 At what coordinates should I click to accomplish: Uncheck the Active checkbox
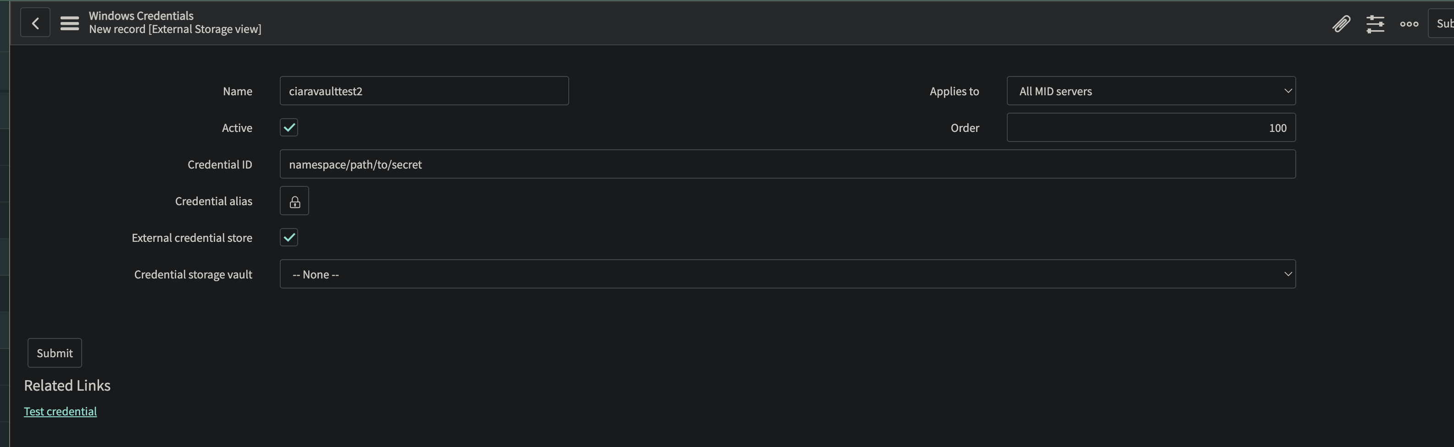click(289, 128)
